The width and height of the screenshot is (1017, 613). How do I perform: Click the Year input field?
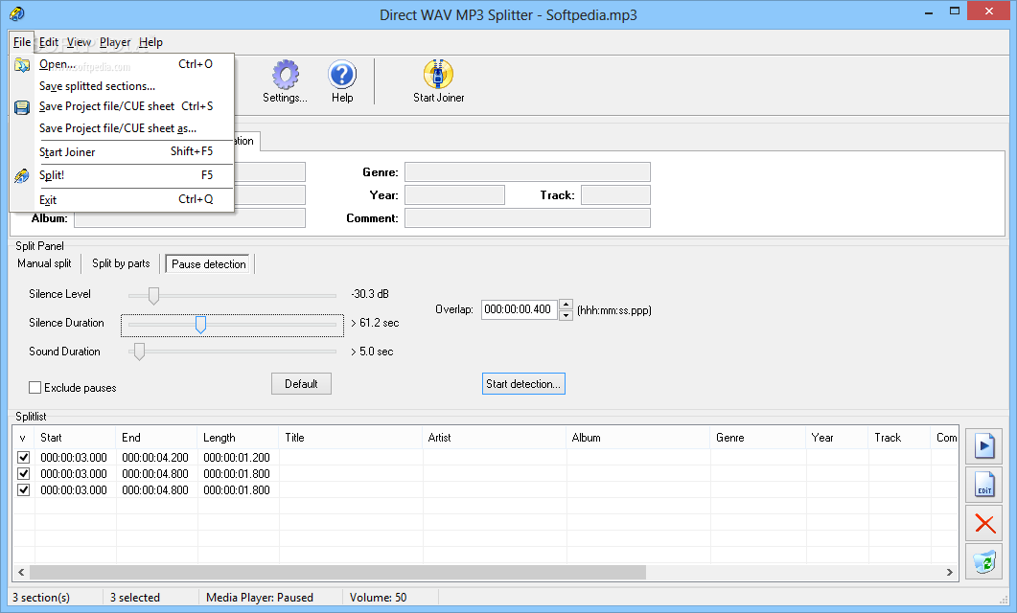pyautogui.click(x=454, y=195)
